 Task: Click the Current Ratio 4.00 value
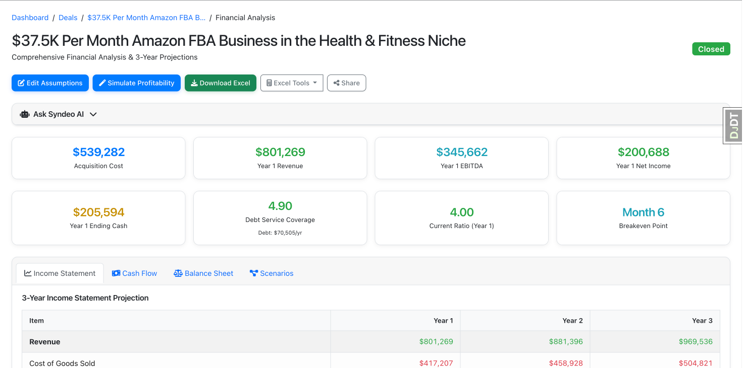(462, 212)
